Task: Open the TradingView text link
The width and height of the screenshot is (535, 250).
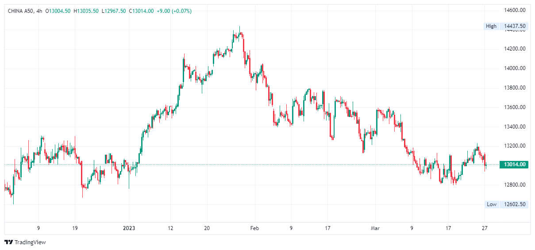Action: (30, 242)
